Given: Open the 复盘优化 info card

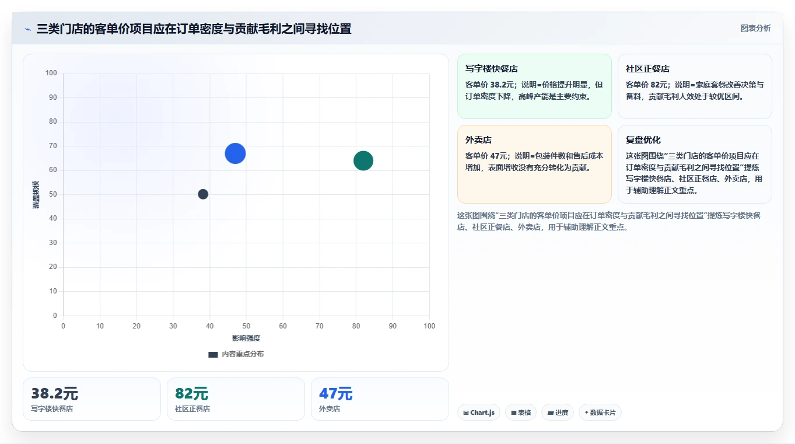Looking at the screenshot, I should [x=695, y=164].
